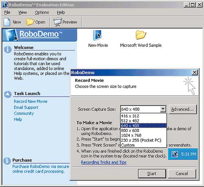Image resolution: width=204 pixels, height=187 pixels.
Task: Click the New document toolbar icon
Action: point(7,22)
